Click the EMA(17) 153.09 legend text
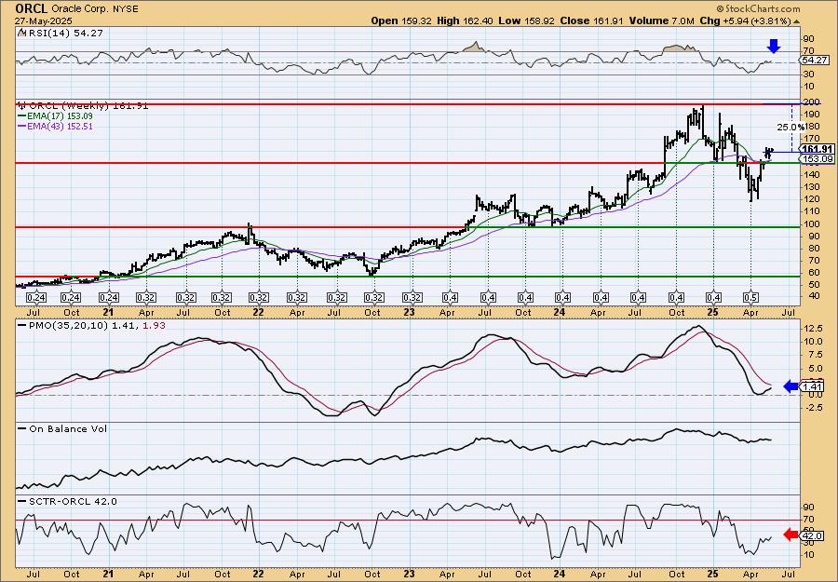This screenshot has width=838, height=582. [60, 116]
